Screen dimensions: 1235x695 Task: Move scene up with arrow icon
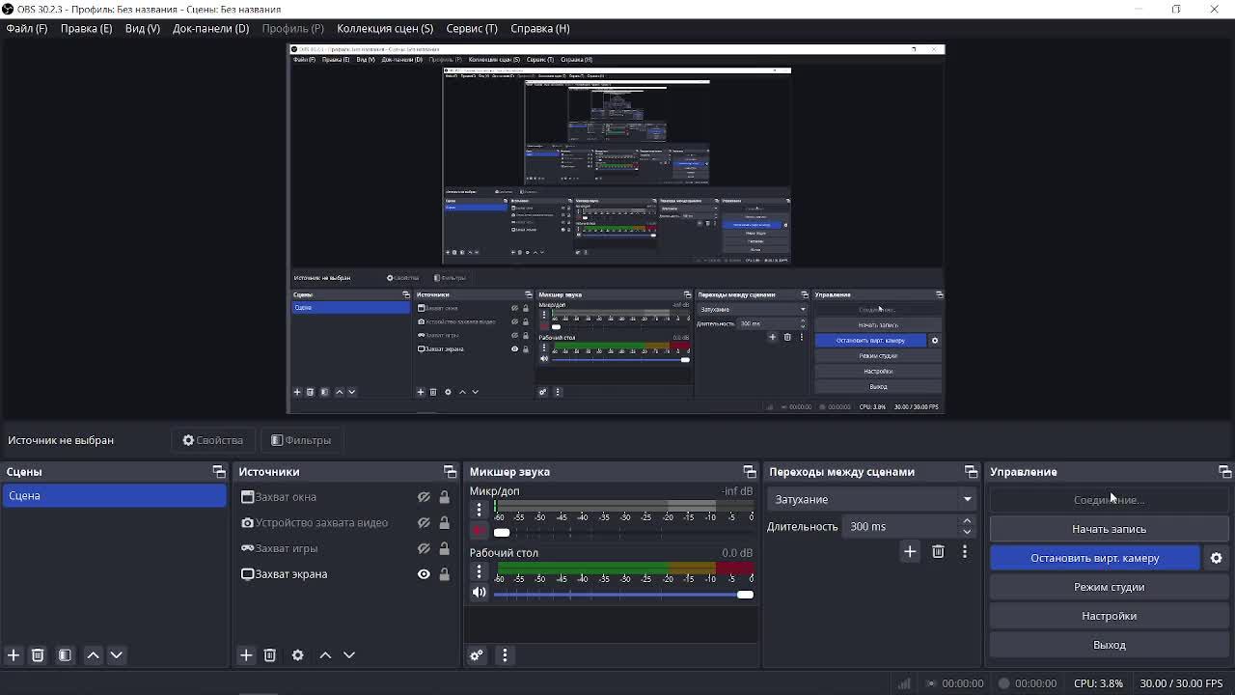[94, 655]
